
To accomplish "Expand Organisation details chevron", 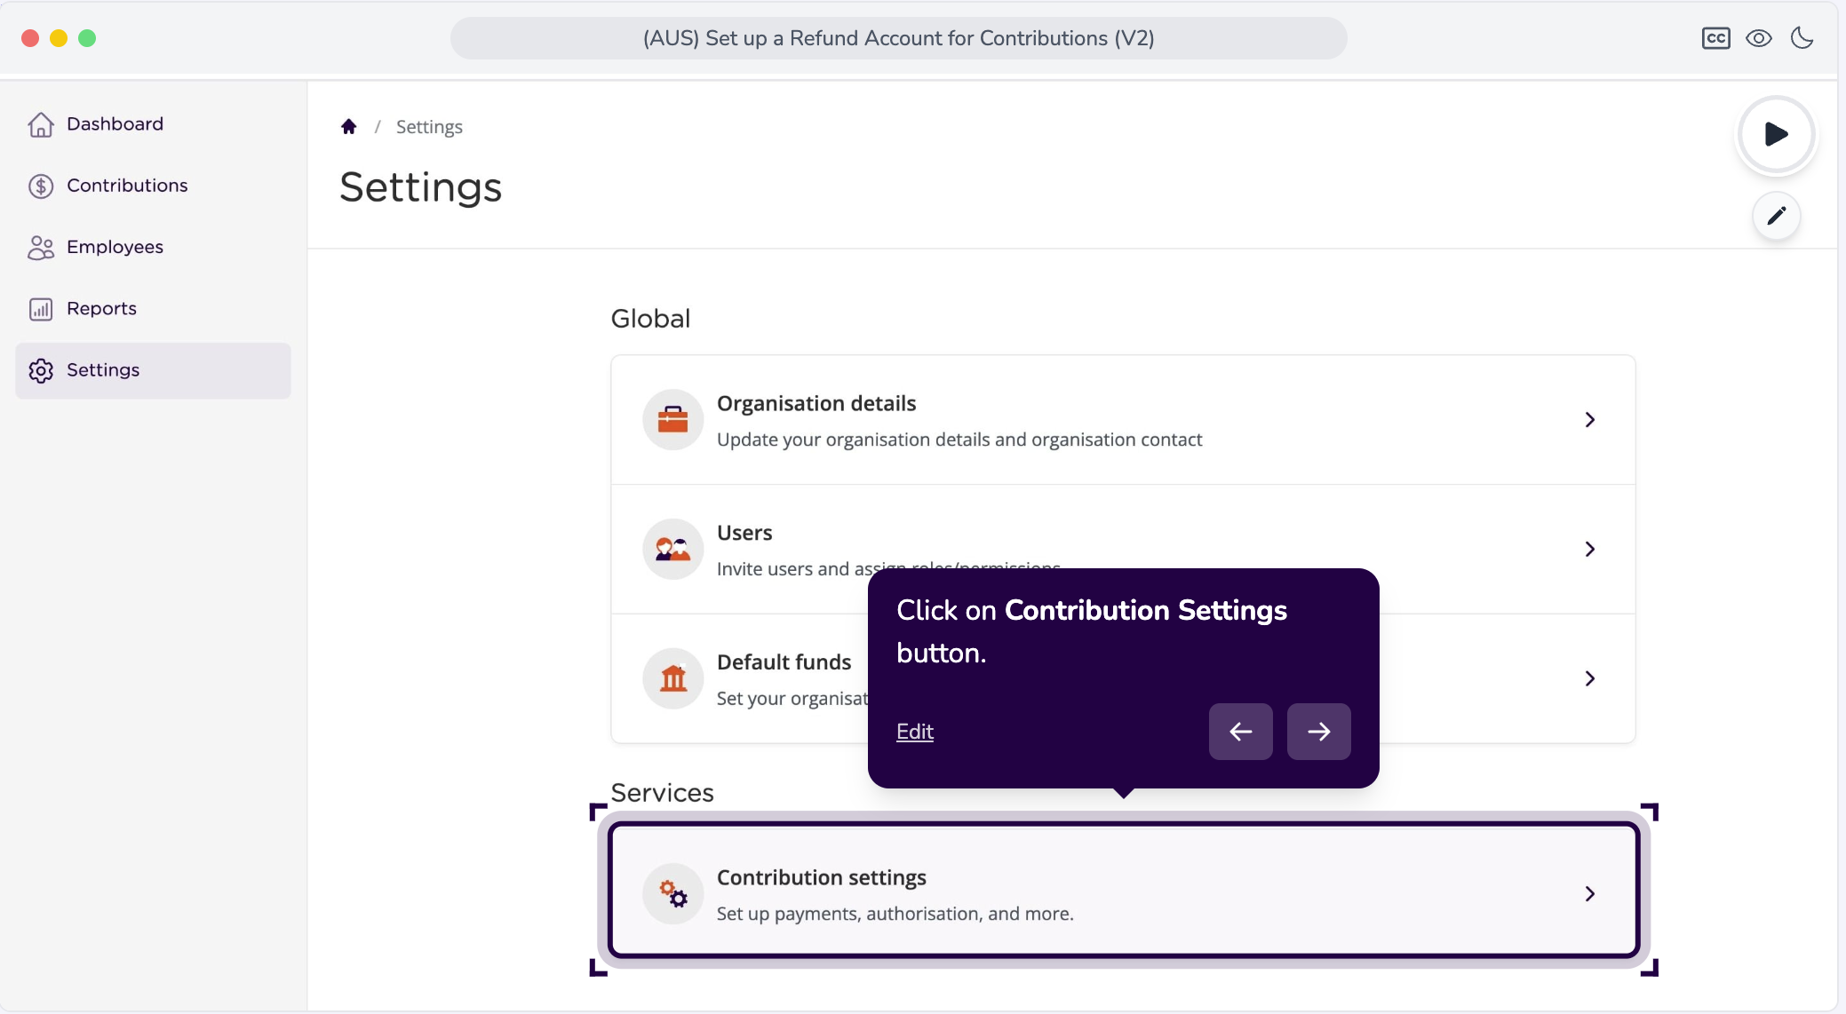I will tap(1590, 420).
